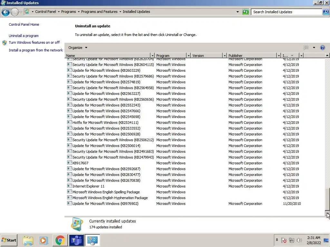
Task: Click the vertical scrollbar thumb
Action: 327,199
